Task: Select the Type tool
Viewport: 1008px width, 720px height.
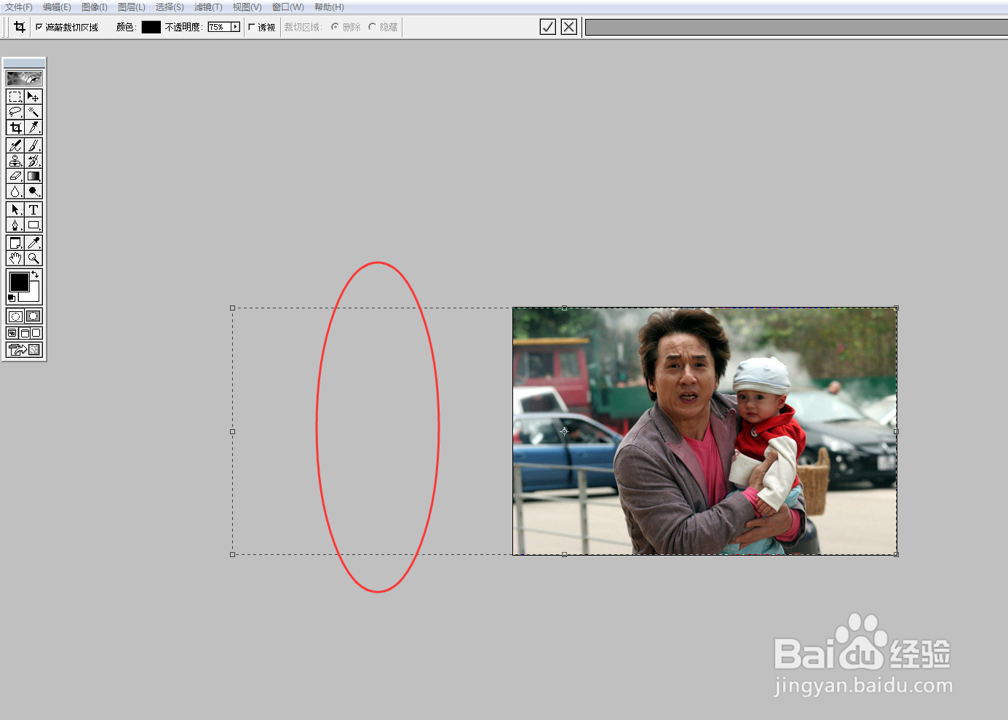Action: pyautogui.click(x=33, y=209)
